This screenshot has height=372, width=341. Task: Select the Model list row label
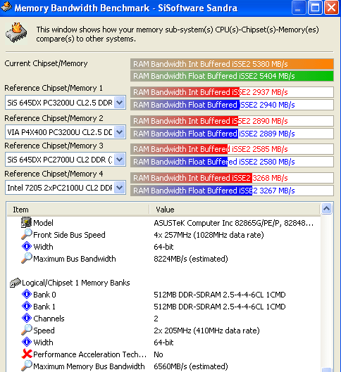coord(43,223)
